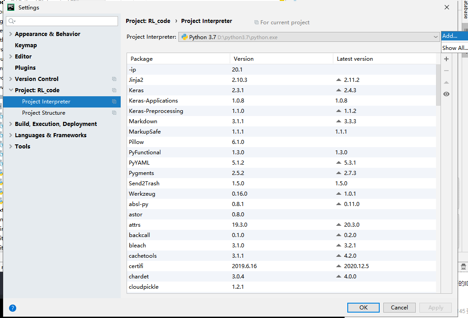The height and width of the screenshot is (318, 468).
Task: Open Plugins settings
Action: tap(25, 67)
